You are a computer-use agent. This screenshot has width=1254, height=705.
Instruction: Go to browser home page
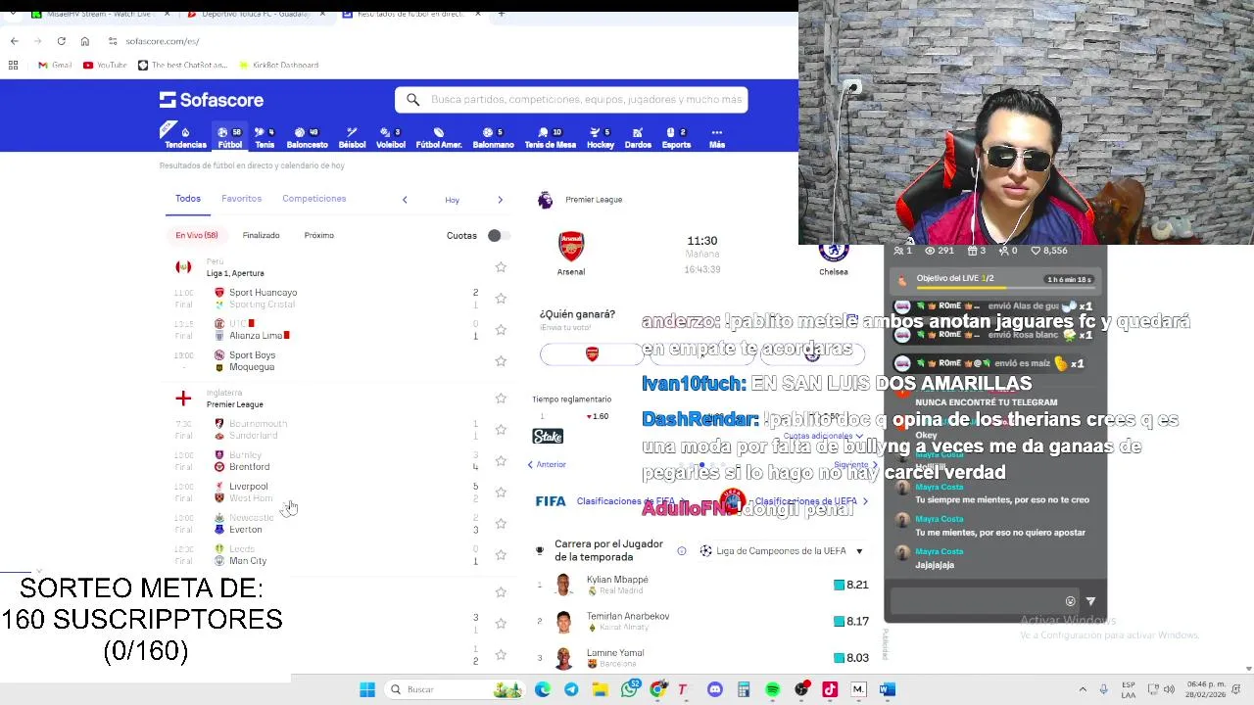(x=85, y=41)
